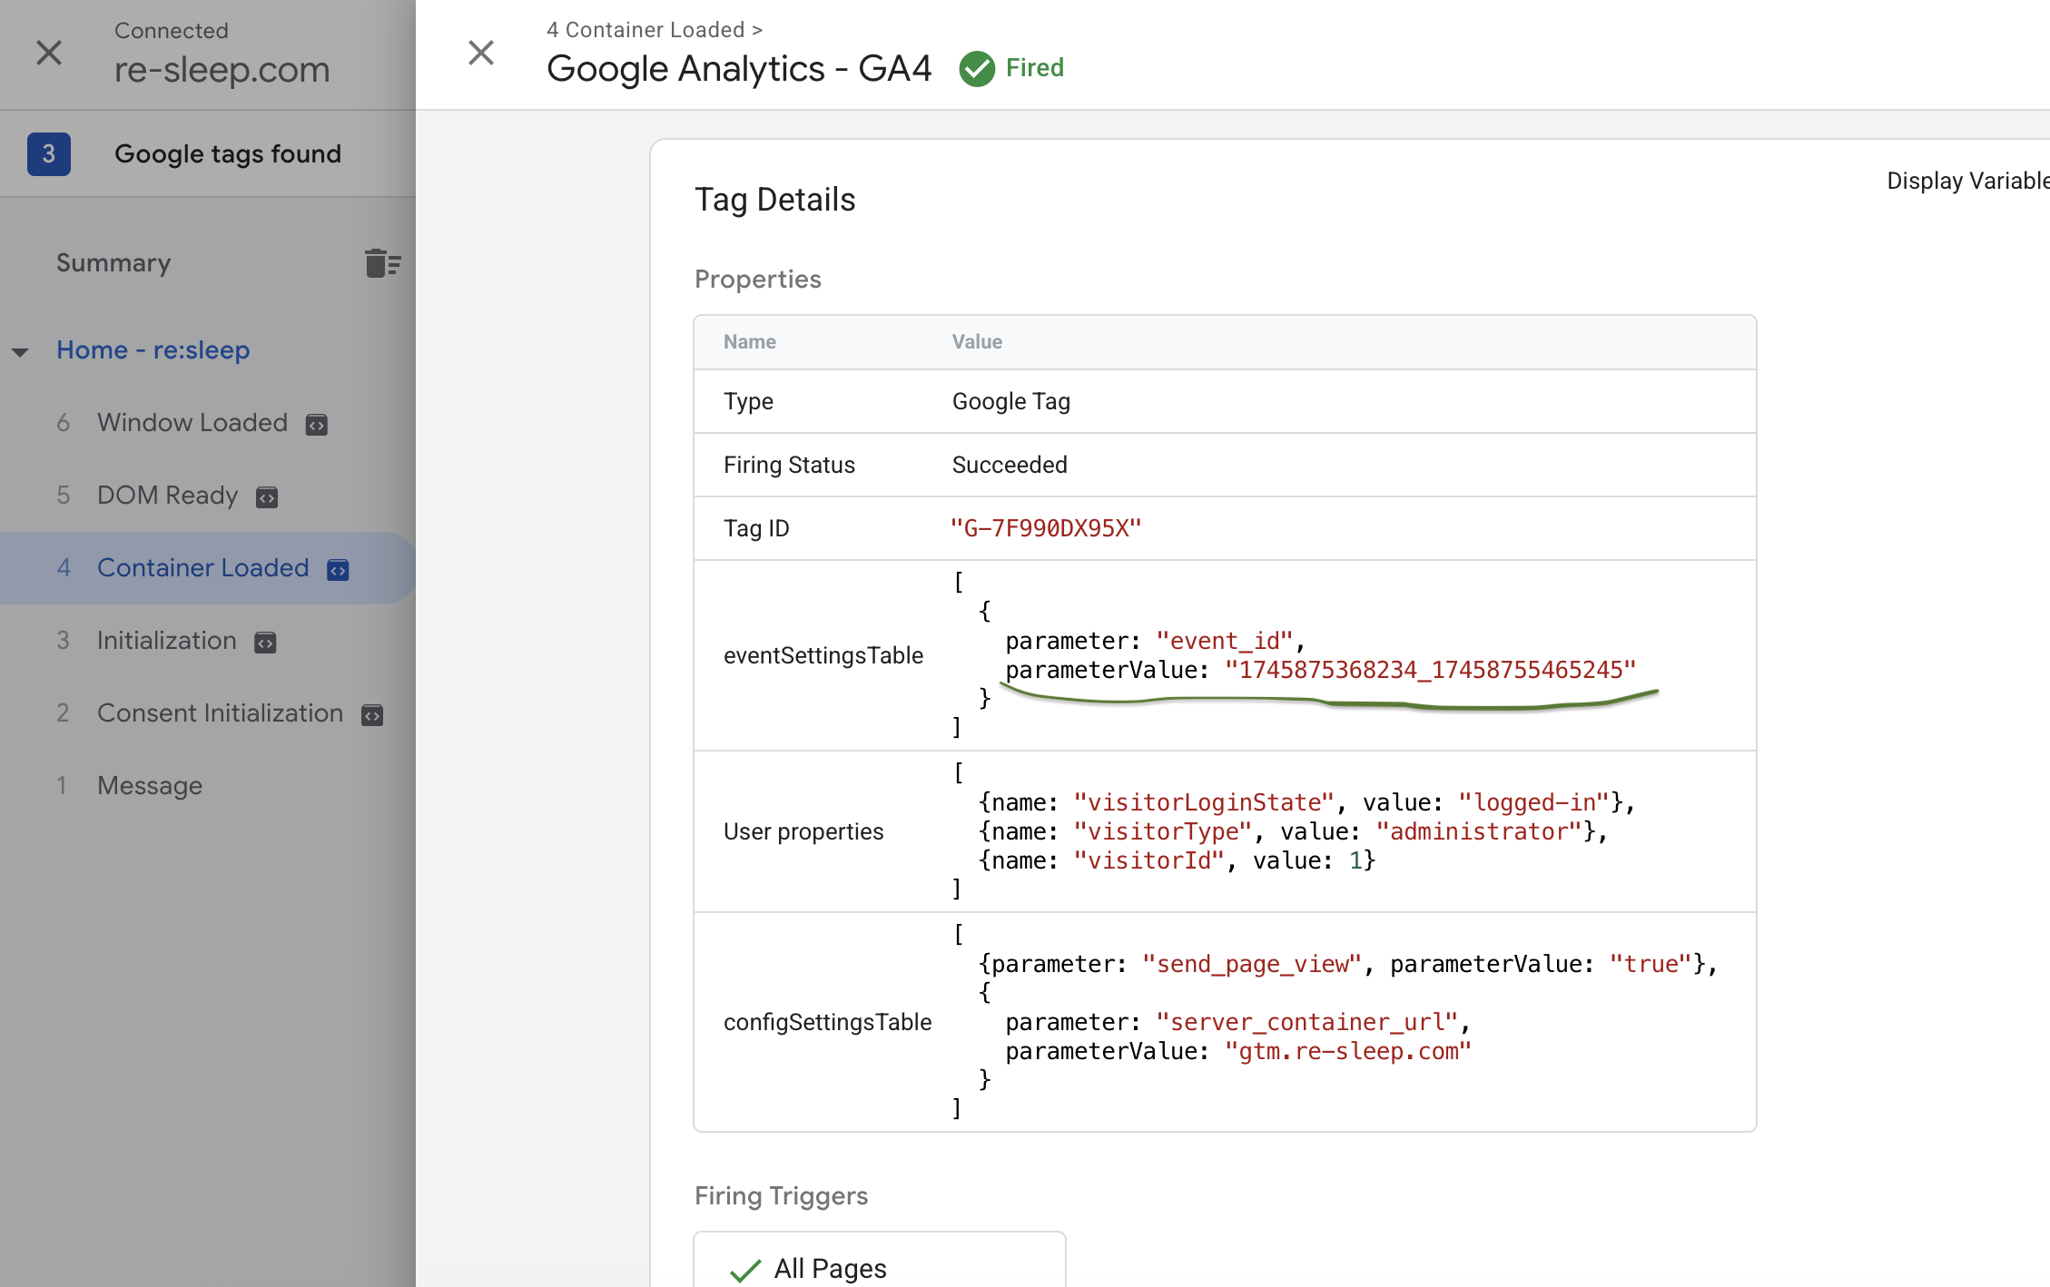Open the All Pages firing trigger
The height and width of the screenshot is (1287, 2050).
830,1268
